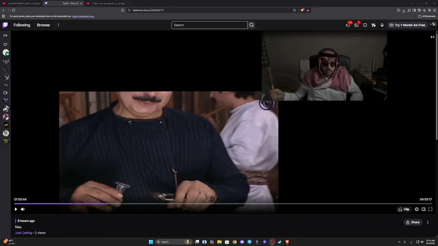Open the zoom magnifier in address bar
The image size is (438, 246).
coord(294,10)
